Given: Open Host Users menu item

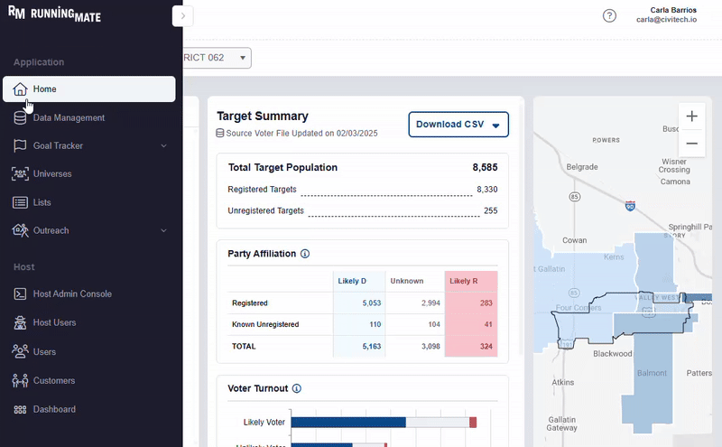Looking at the screenshot, I should tap(88, 322).
